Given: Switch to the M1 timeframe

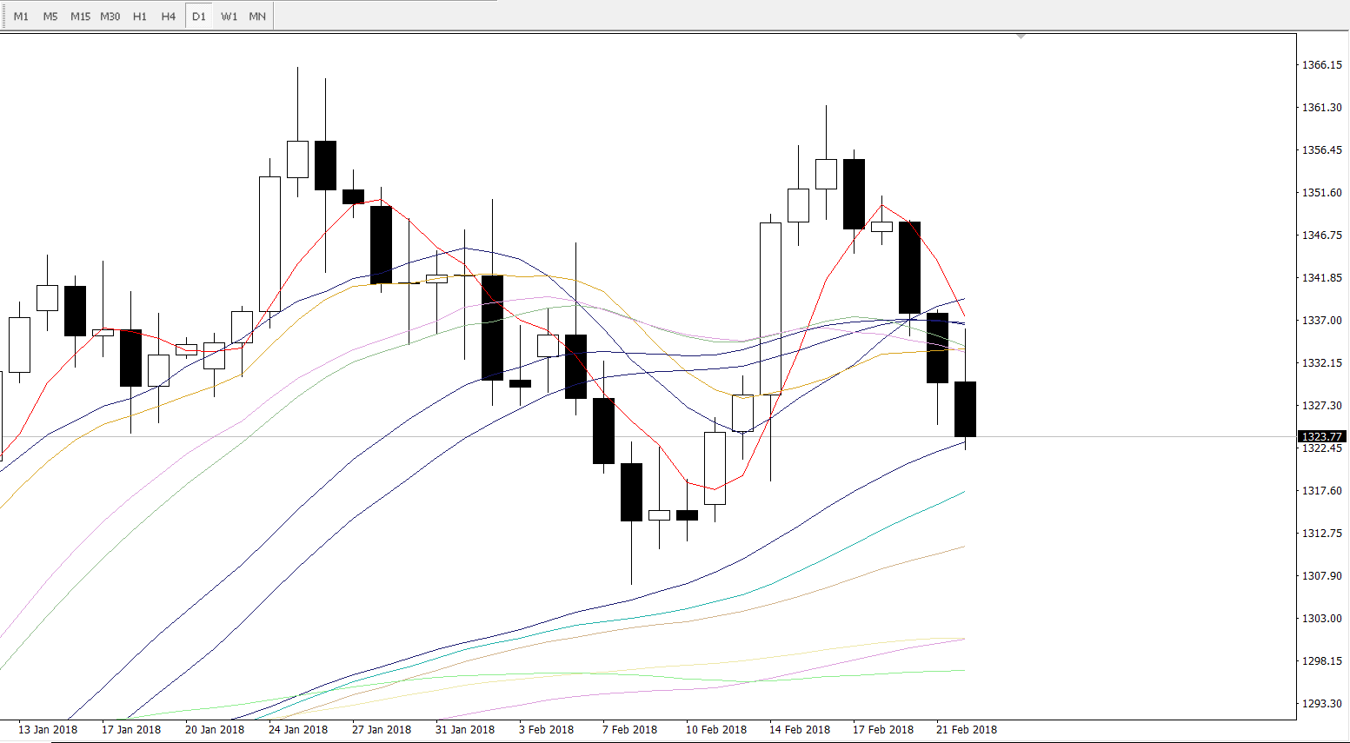Looking at the screenshot, I should point(21,17).
